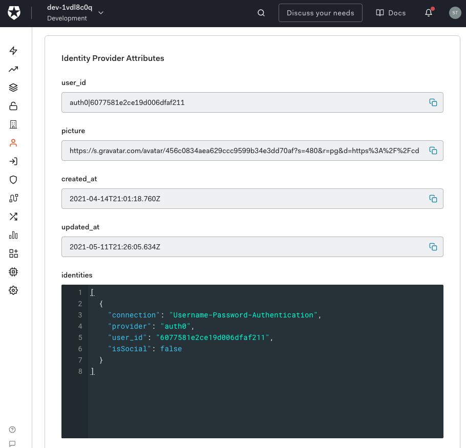This screenshot has width=466, height=448.
Task: Open the Security shield icon
Action: 13,179
